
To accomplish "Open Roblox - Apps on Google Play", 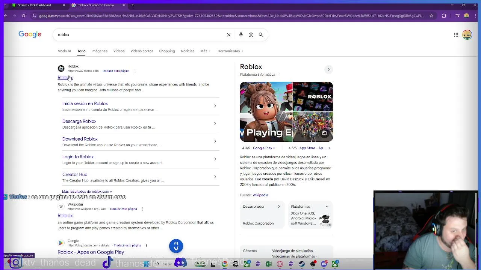I will (x=91, y=252).
